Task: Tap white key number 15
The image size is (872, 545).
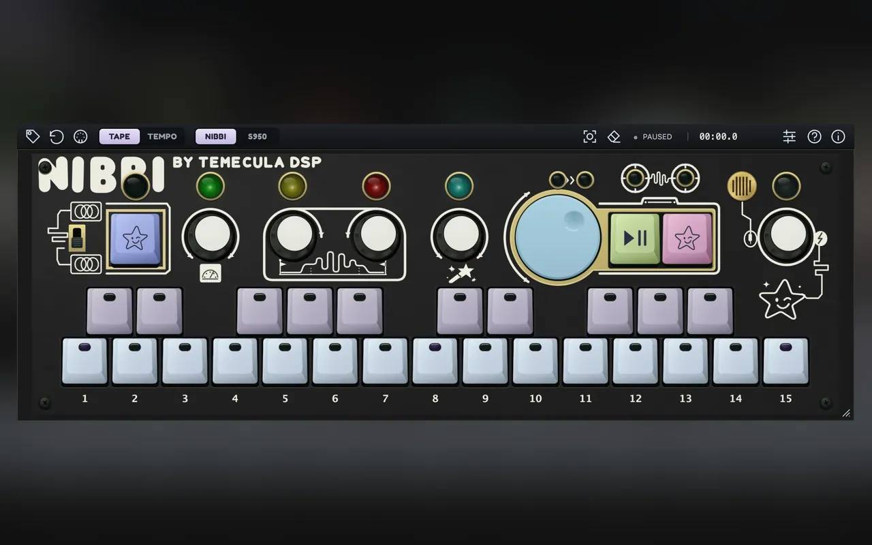Action: tap(785, 361)
